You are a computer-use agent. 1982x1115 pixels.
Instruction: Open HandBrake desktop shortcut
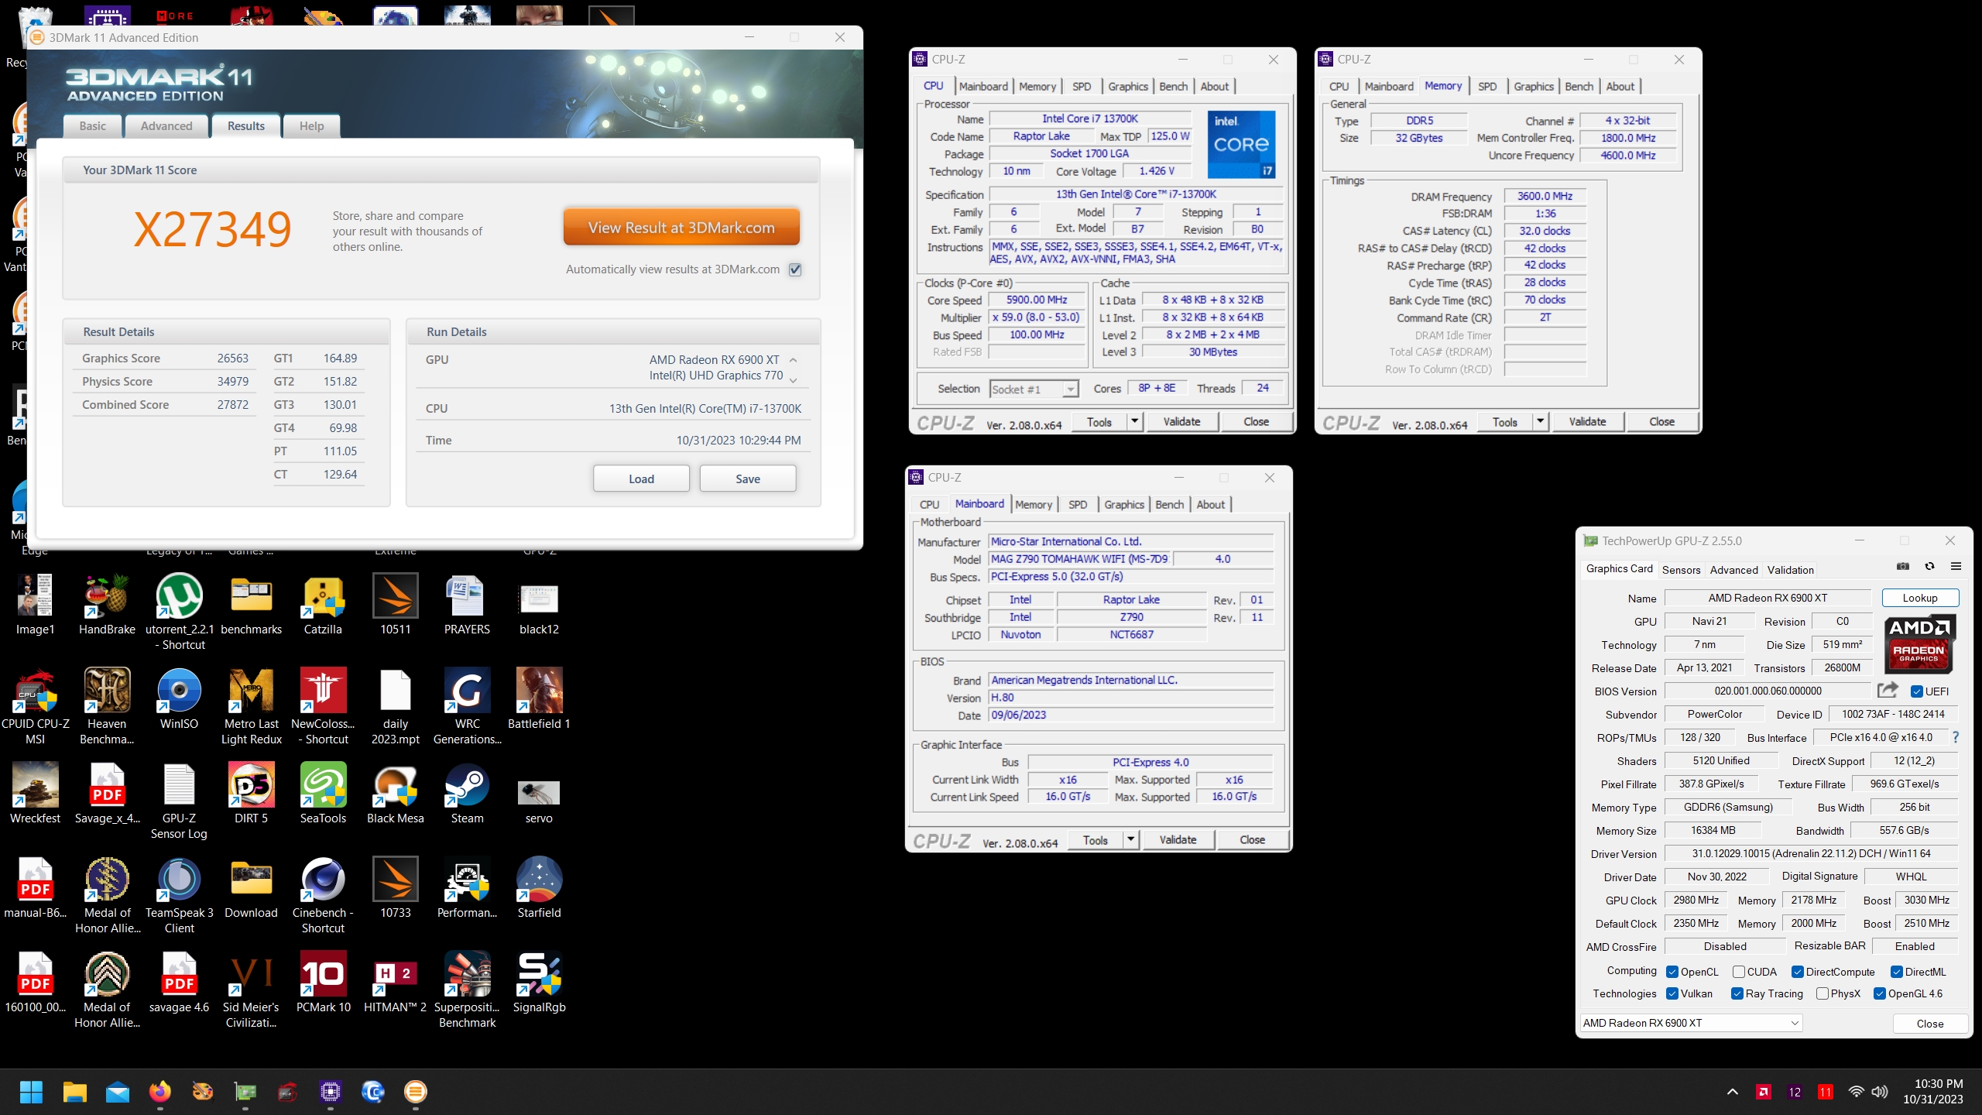pyautogui.click(x=107, y=605)
